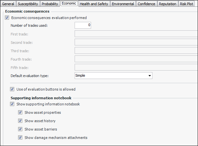Show the Risk Plot tab
Screen dimensions: 198x146
pyautogui.click(x=186, y=4)
